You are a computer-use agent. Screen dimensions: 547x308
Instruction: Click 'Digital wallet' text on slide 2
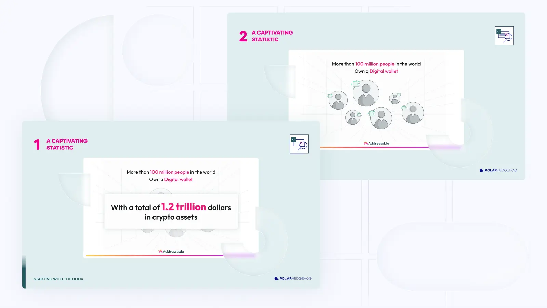coord(384,71)
